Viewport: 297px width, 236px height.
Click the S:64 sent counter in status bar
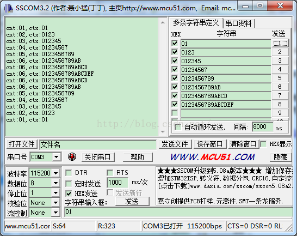pyautogui.click(x=73, y=226)
